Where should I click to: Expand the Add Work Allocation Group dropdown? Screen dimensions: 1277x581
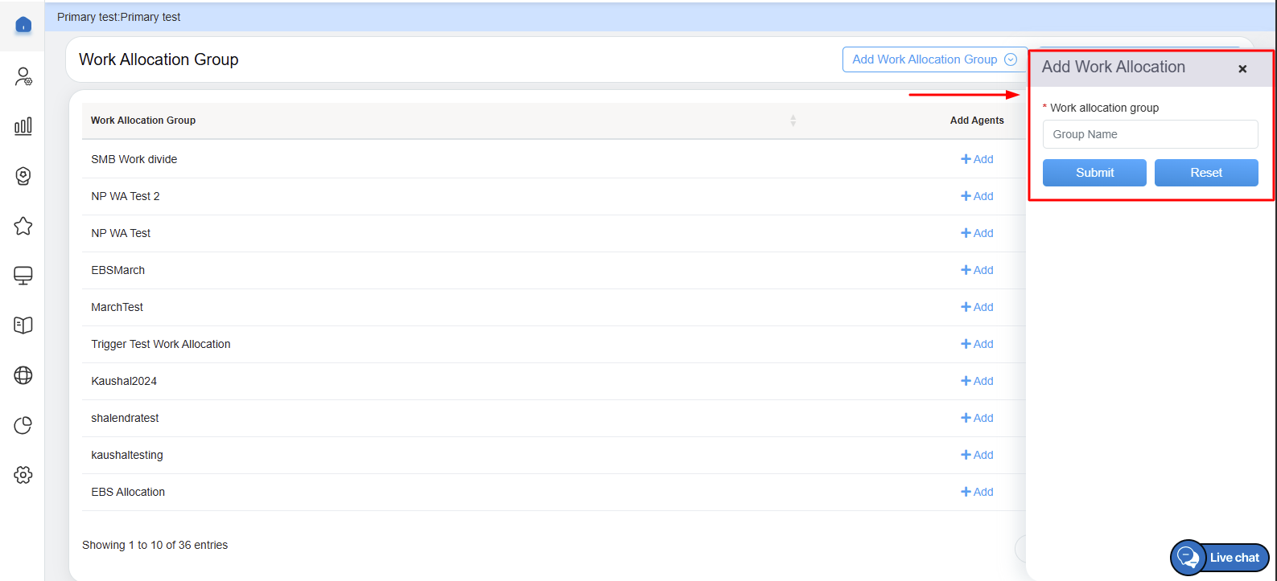(x=934, y=59)
